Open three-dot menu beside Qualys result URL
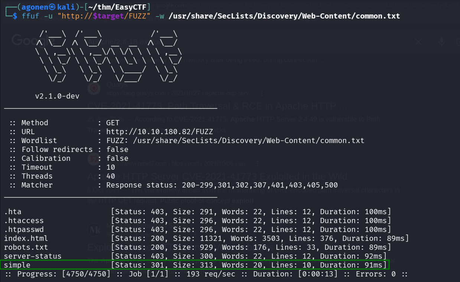 click(x=262, y=93)
